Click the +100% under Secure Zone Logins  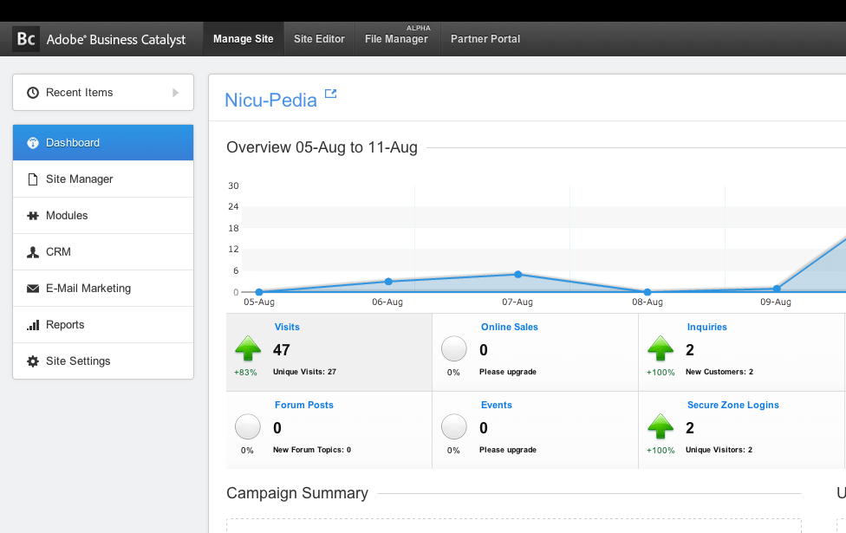(x=661, y=451)
